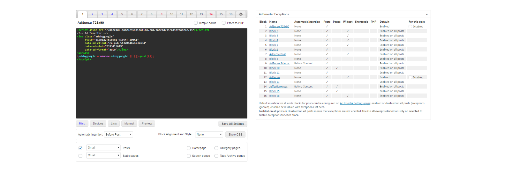Click the Lists button

[x=114, y=123]
